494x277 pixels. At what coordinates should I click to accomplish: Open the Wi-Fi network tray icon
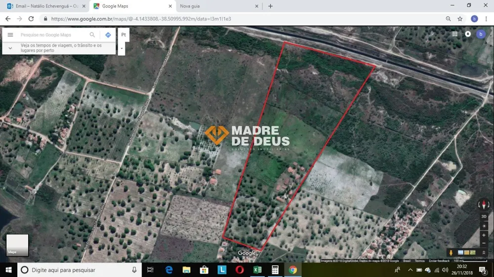(x=437, y=270)
